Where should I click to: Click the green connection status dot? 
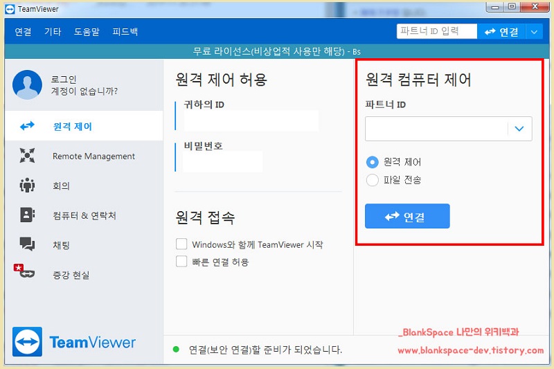coord(176,350)
